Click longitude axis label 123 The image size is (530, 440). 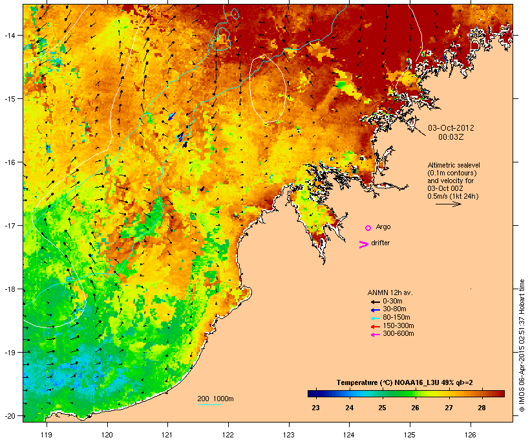click(289, 435)
